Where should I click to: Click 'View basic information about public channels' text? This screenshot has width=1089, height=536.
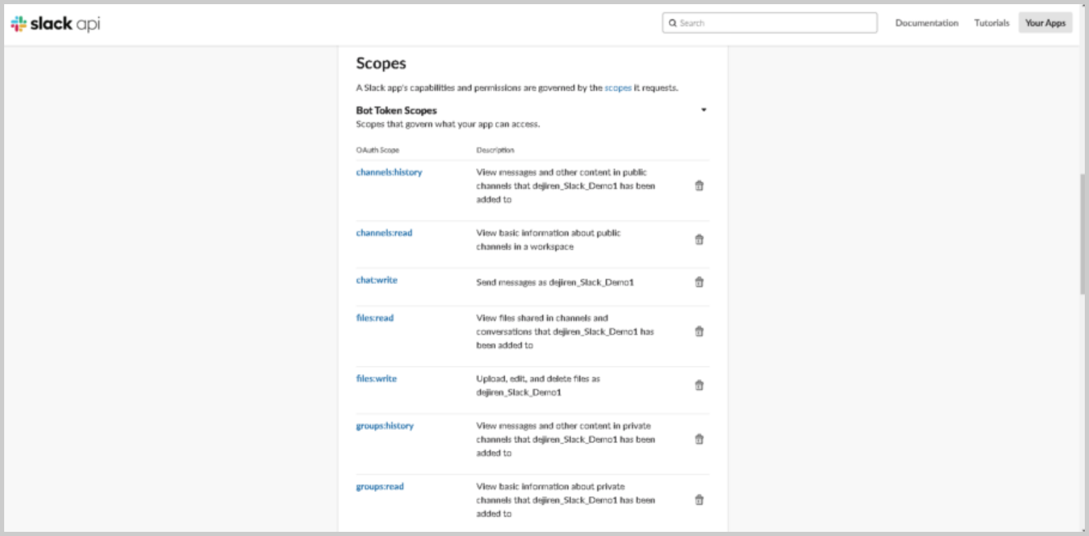548,240
